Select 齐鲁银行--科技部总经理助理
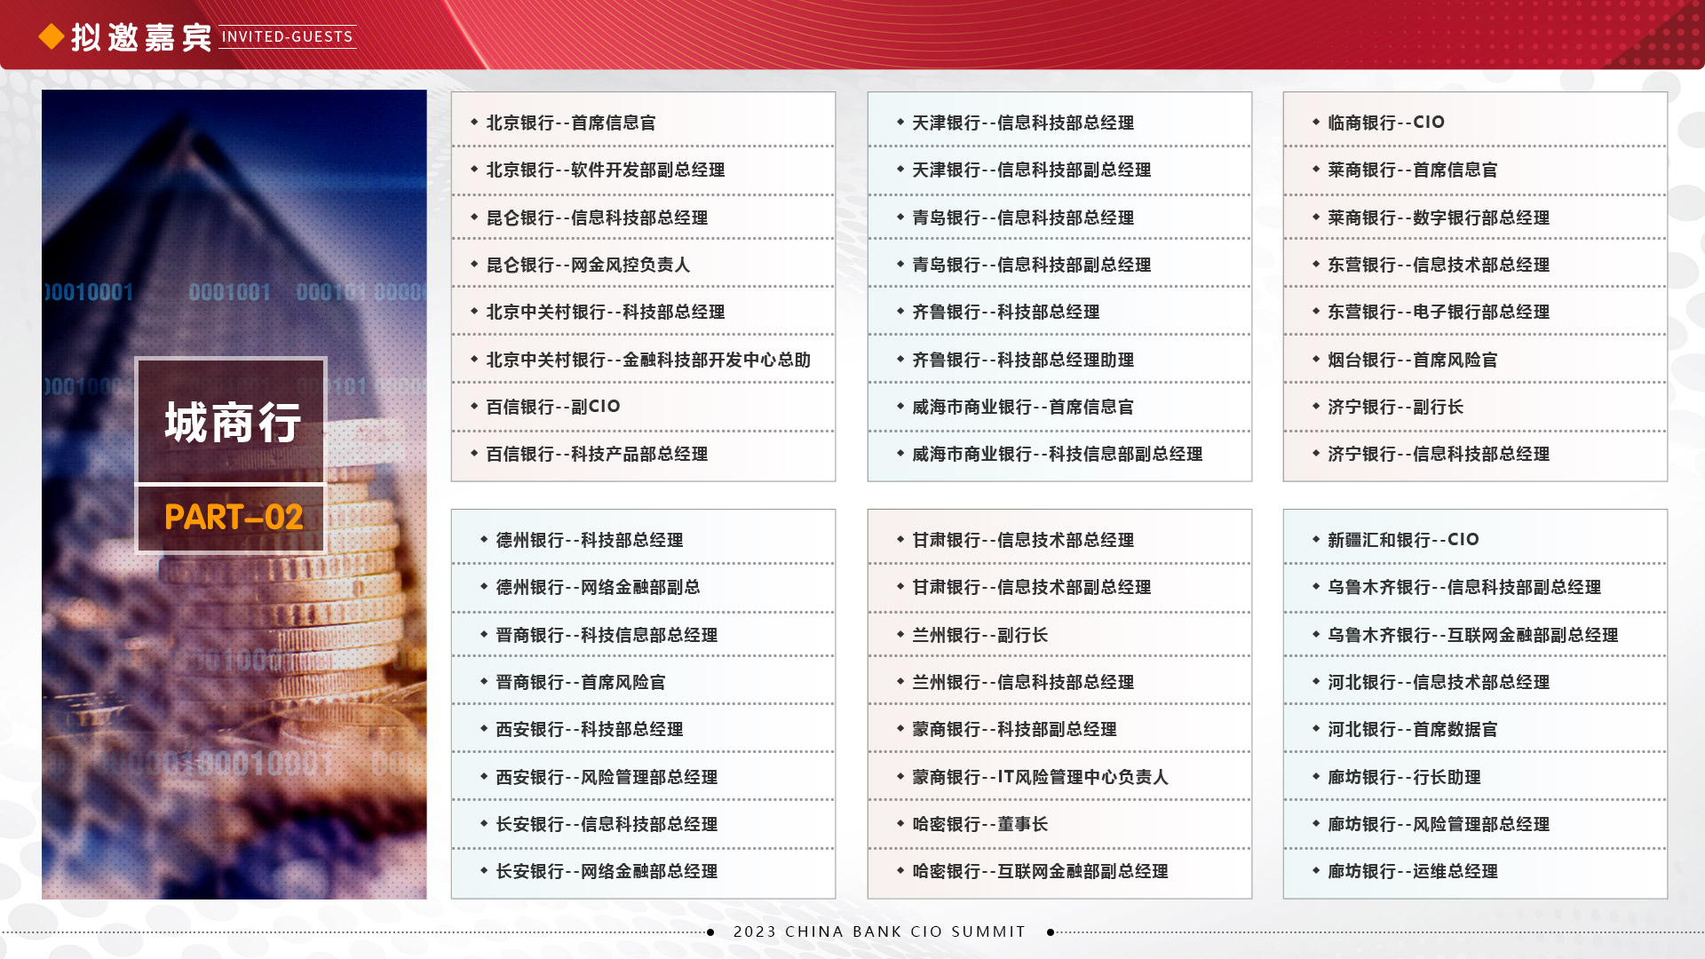 (x=1023, y=360)
